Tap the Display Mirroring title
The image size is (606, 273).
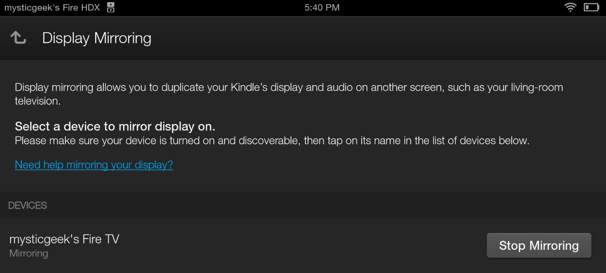(96, 38)
